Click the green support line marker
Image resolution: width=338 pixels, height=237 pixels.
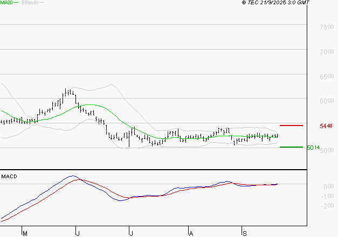(291, 147)
